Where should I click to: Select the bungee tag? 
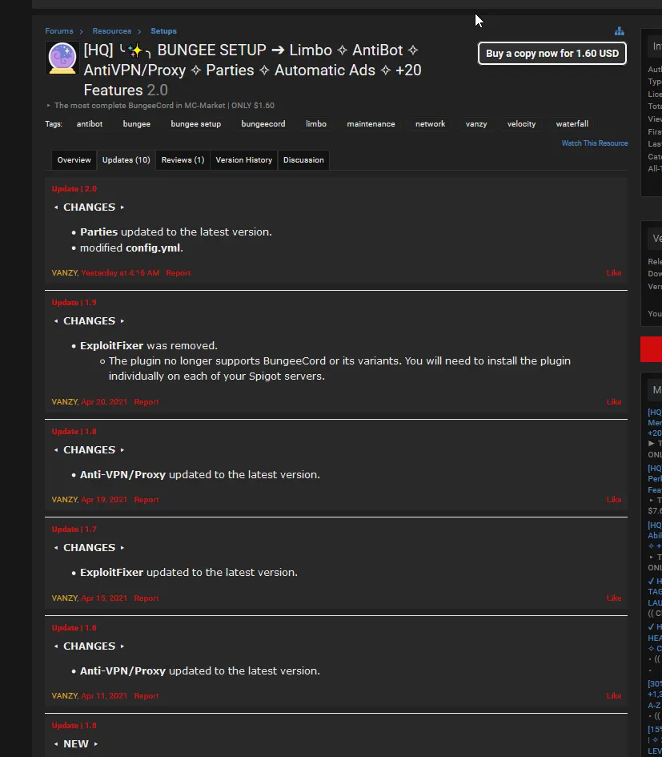pyautogui.click(x=137, y=124)
